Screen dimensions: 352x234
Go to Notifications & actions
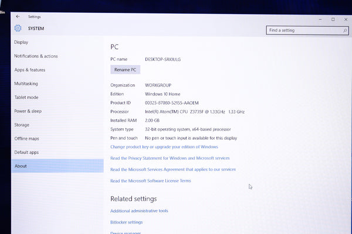click(x=36, y=56)
